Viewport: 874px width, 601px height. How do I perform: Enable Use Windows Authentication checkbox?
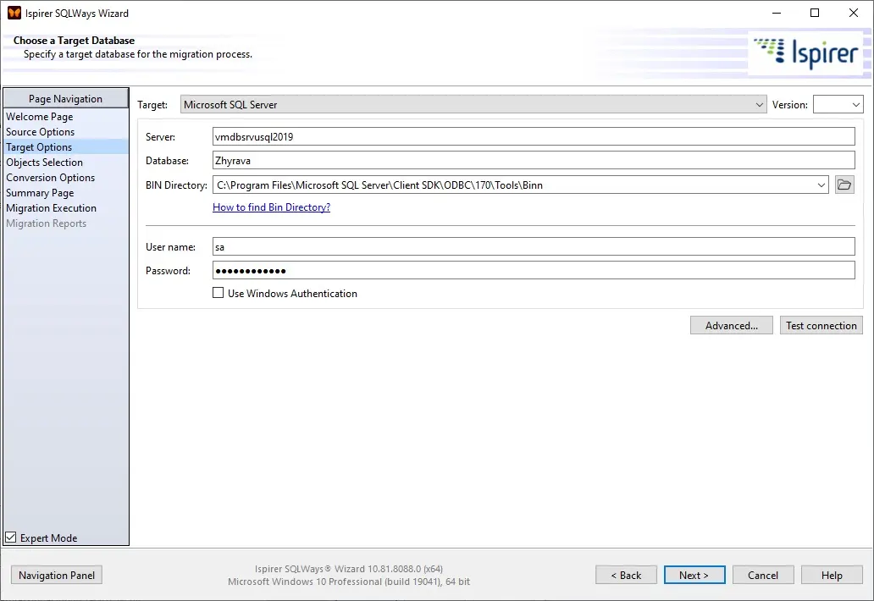click(x=218, y=293)
